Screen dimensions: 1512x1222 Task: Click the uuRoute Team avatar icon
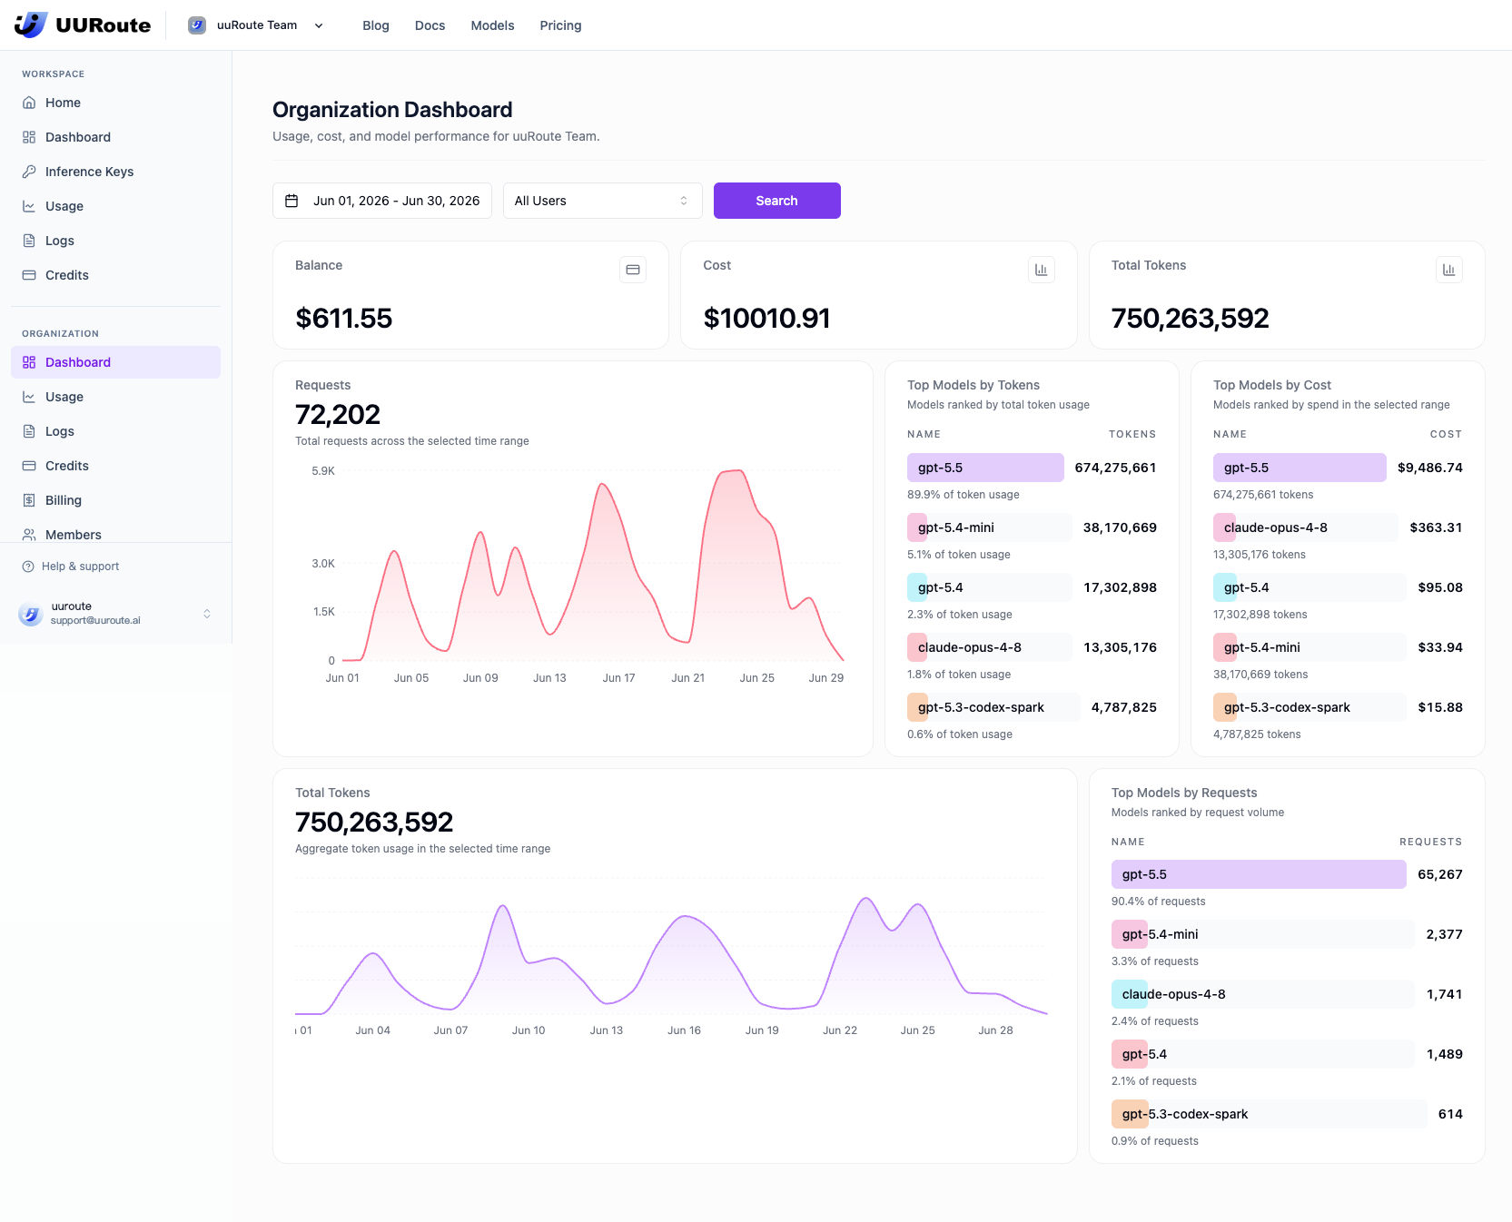(197, 25)
